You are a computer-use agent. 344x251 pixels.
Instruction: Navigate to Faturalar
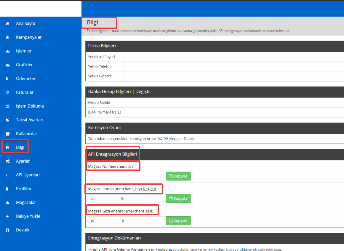[x=25, y=92]
